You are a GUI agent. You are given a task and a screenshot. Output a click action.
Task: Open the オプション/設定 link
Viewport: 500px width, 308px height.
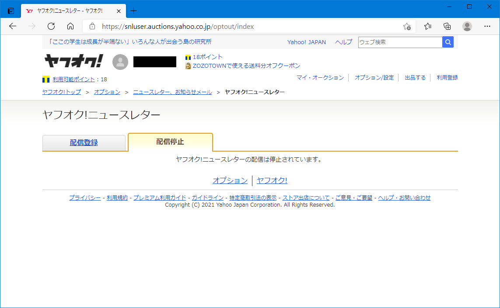pyautogui.click(x=374, y=78)
